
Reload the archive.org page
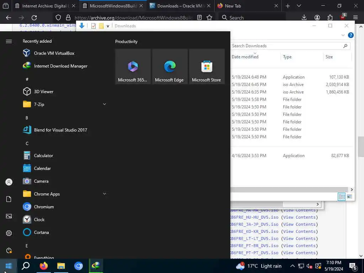[34, 18]
